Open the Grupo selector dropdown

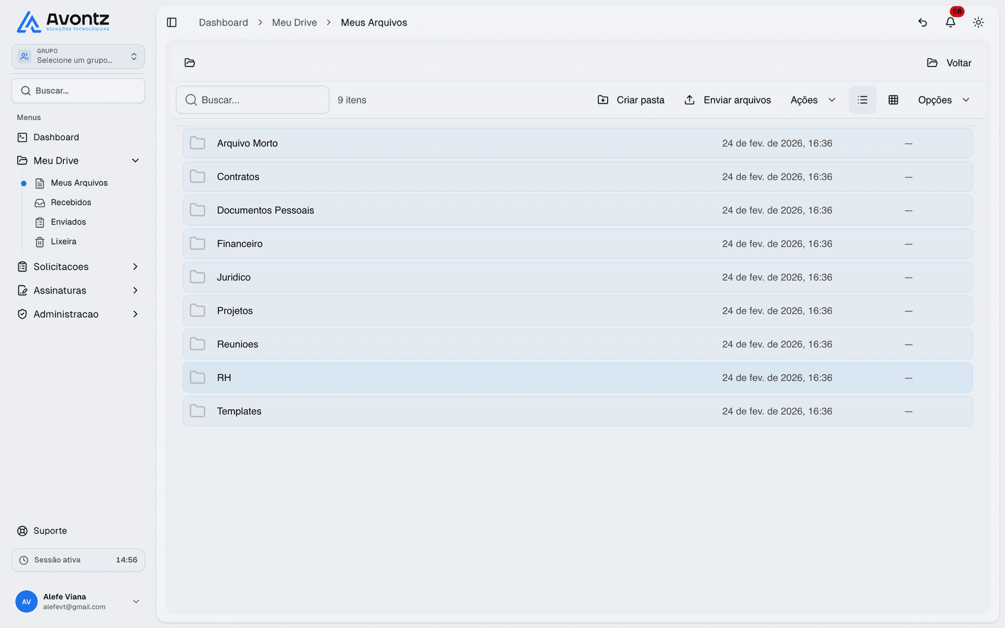coord(78,57)
